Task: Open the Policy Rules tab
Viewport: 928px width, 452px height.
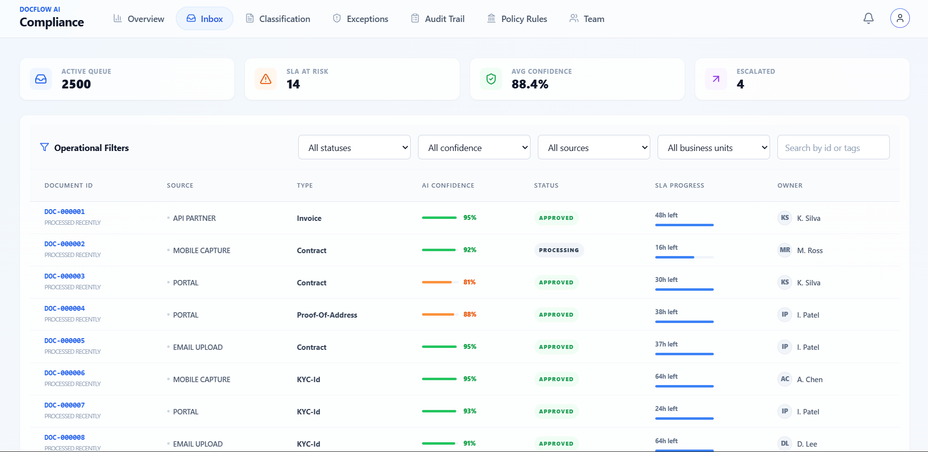Action: pyautogui.click(x=517, y=19)
